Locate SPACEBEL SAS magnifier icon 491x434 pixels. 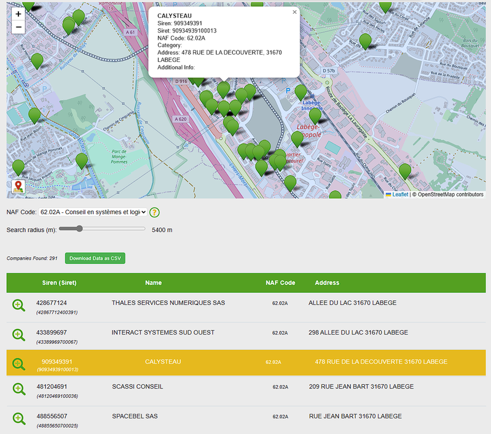[19, 419]
